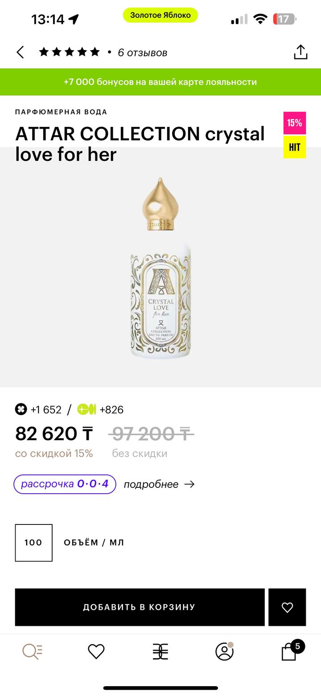Open подробнее installment details arrow

pyautogui.click(x=159, y=484)
